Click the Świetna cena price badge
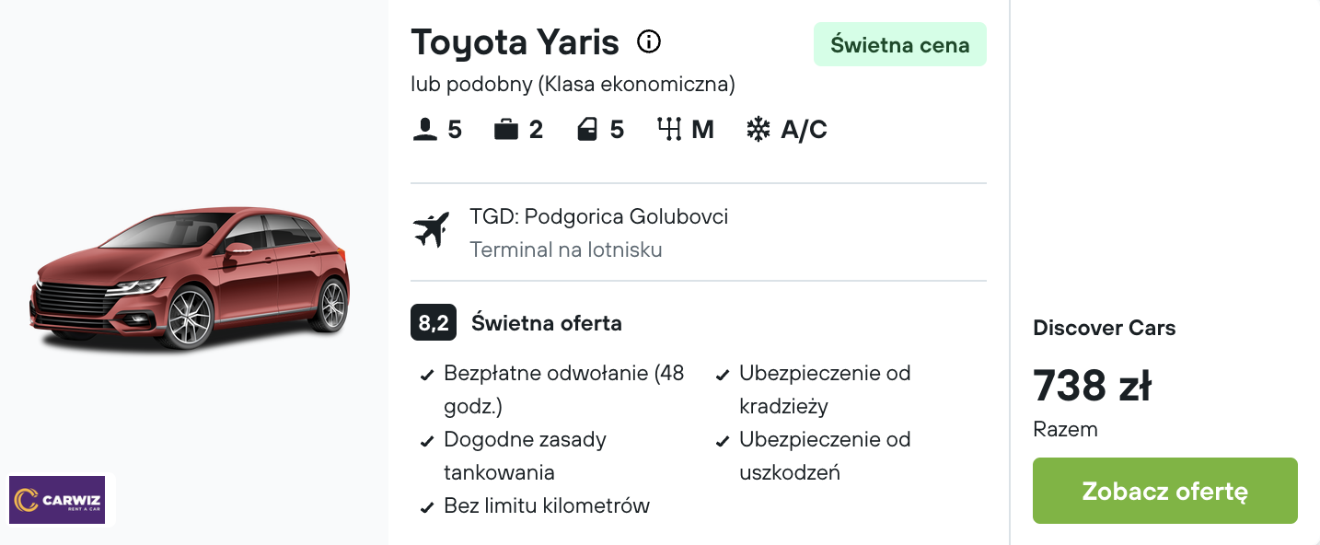Screen dimensions: 1320x545 click(899, 44)
